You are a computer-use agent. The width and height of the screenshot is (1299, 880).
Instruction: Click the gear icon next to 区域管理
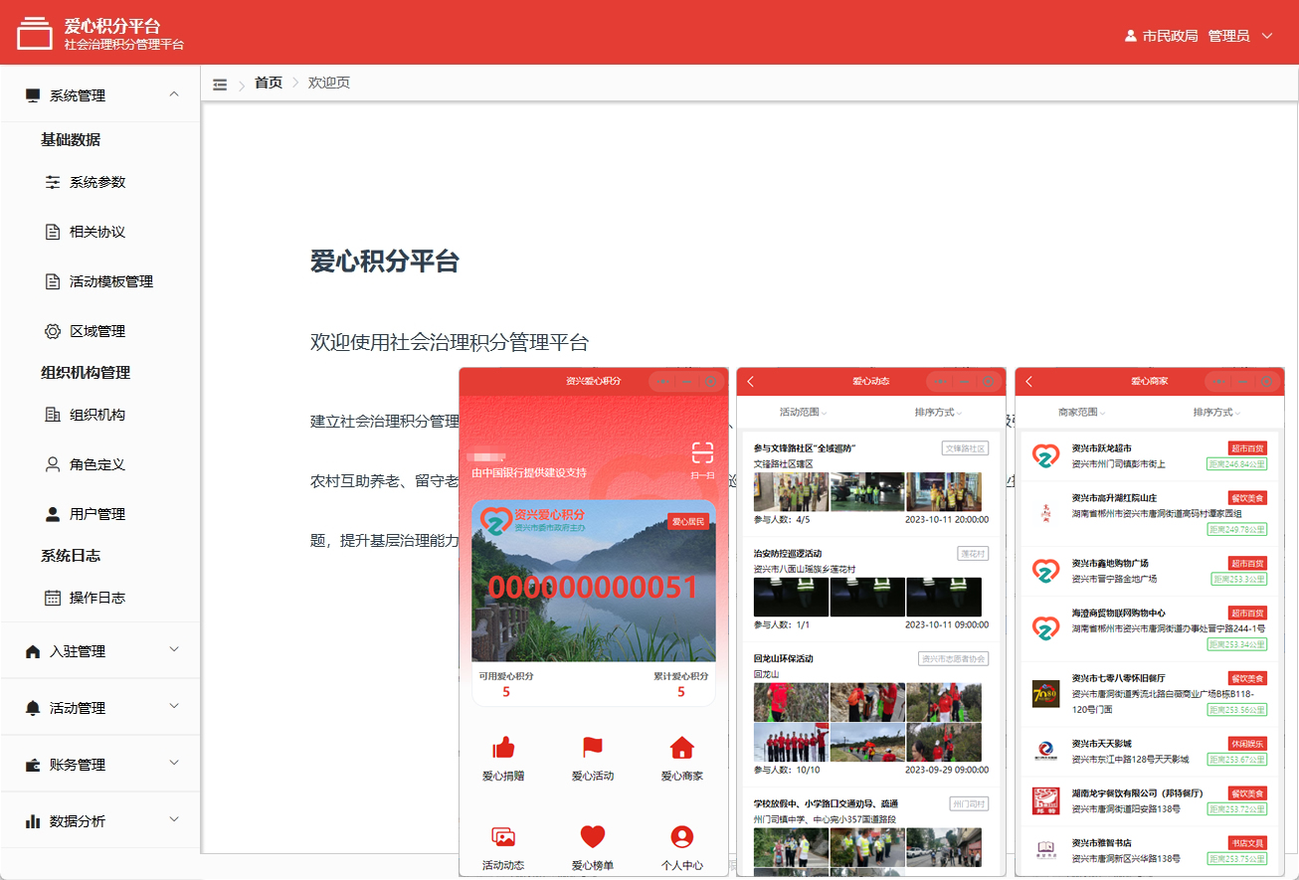coord(53,331)
